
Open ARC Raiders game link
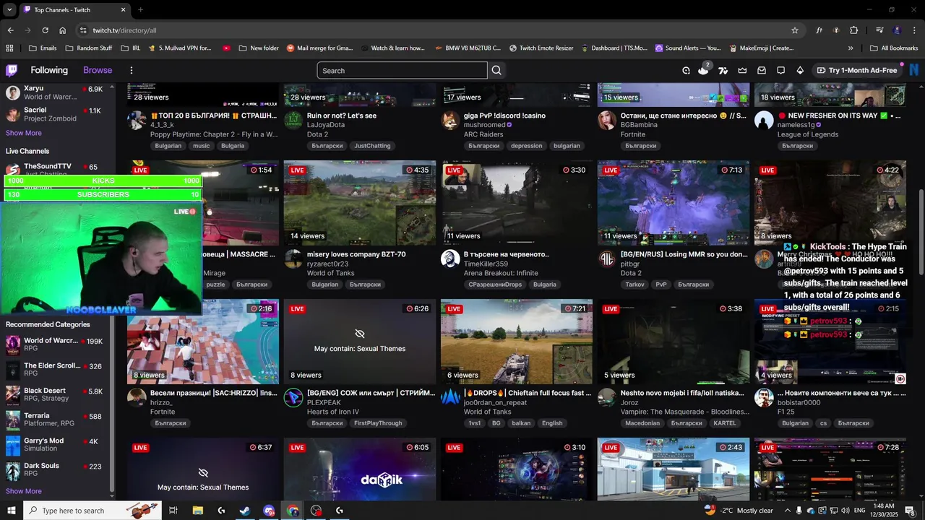point(483,134)
